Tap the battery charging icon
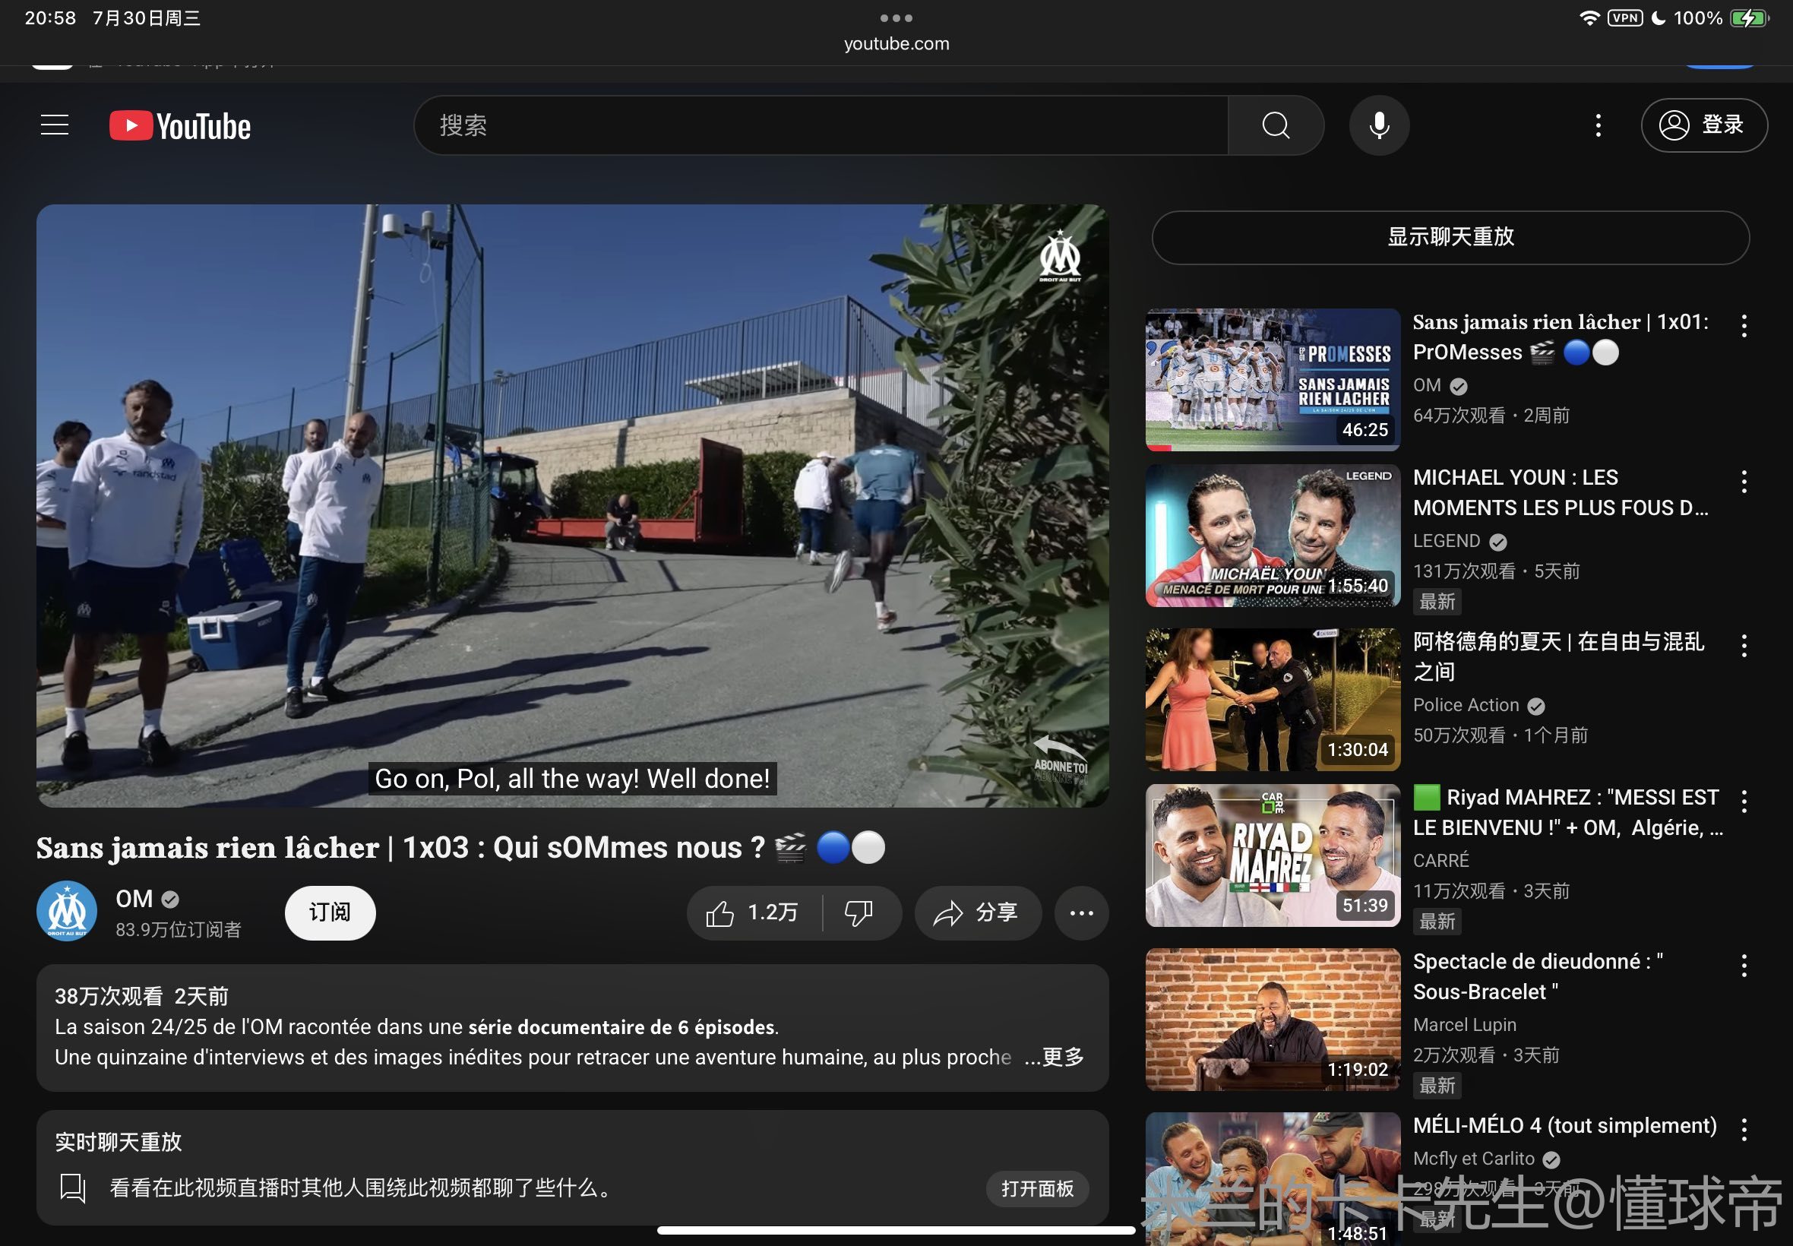The height and width of the screenshot is (1246, 1793). click(1748, 18)
